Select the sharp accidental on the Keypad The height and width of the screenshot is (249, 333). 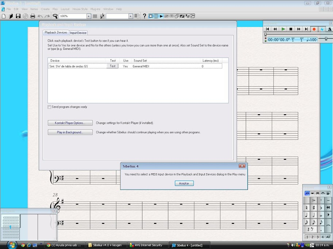point(314,207)
